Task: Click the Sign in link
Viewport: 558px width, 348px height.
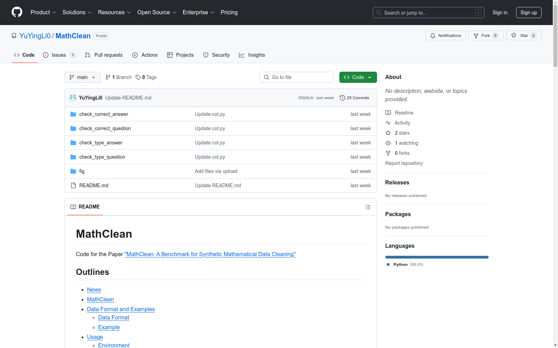Action: point(500,13)
